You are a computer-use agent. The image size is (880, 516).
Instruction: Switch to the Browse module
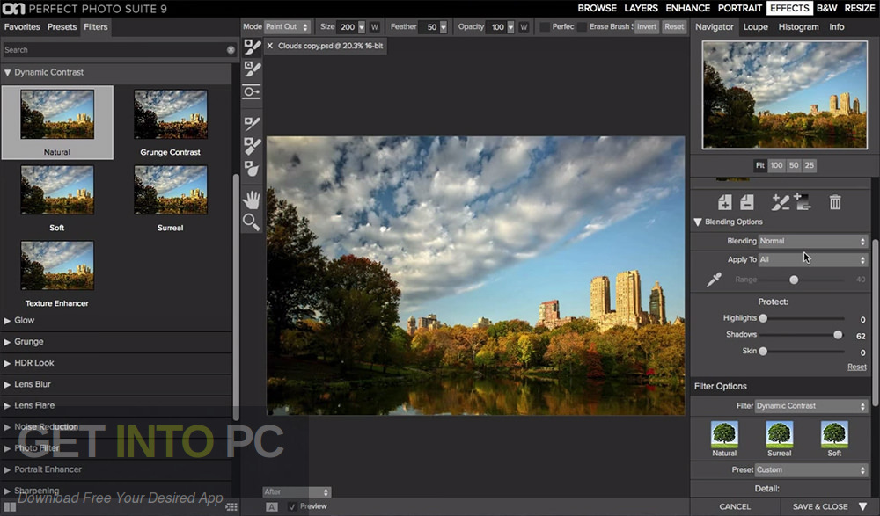click(598, 9)
